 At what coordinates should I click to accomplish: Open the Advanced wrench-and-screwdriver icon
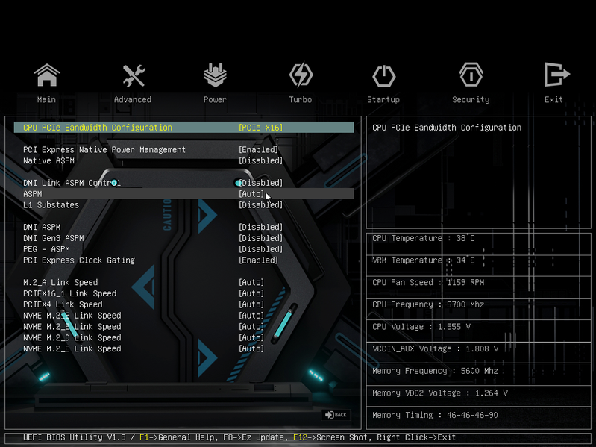click(134, 75)
